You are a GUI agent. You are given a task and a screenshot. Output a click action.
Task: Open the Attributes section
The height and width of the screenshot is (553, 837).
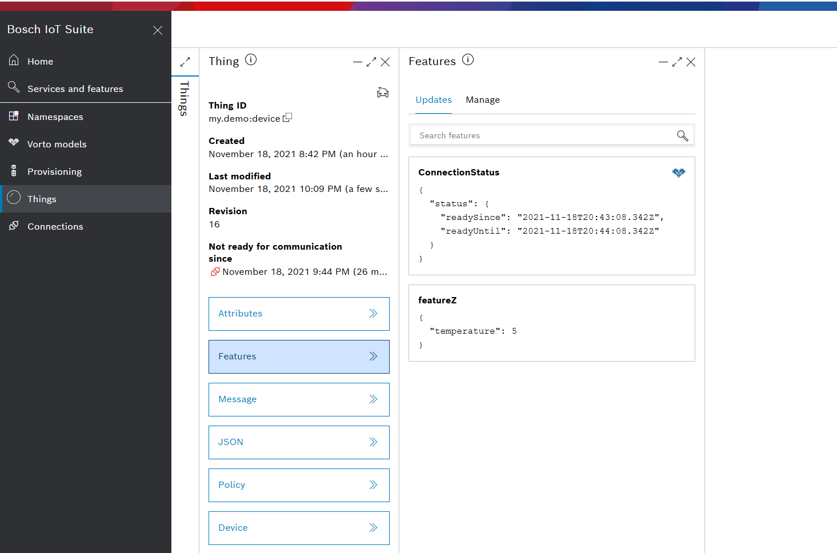[299, 314]
